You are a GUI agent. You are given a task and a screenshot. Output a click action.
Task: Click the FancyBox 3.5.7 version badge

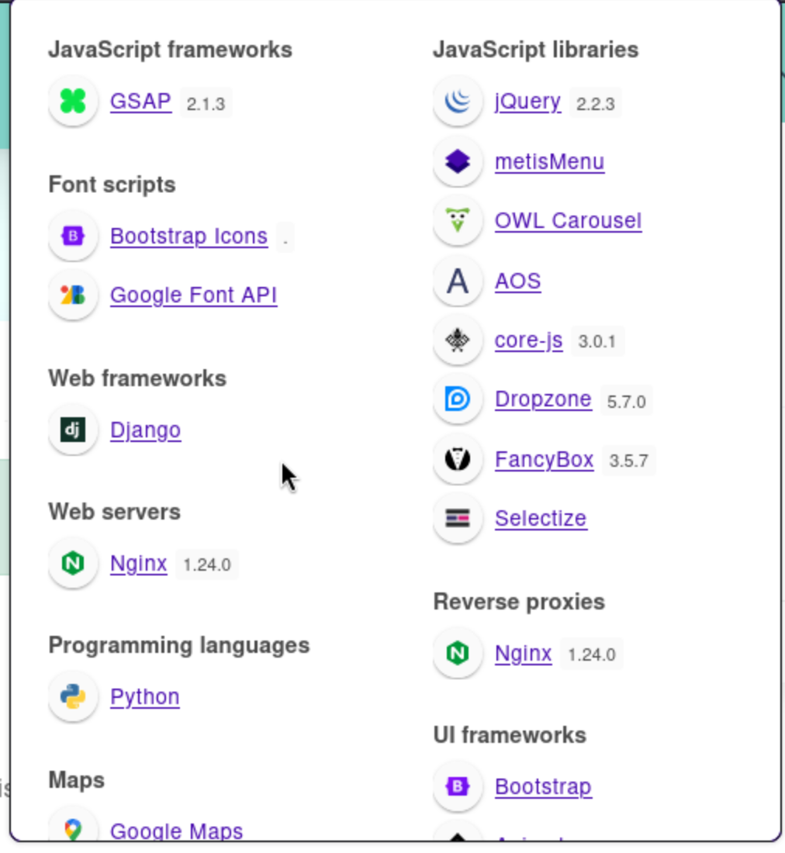[x=628, y=461]
